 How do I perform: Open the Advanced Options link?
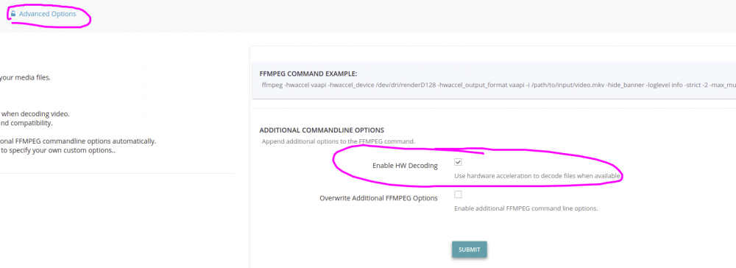[47, 14]
